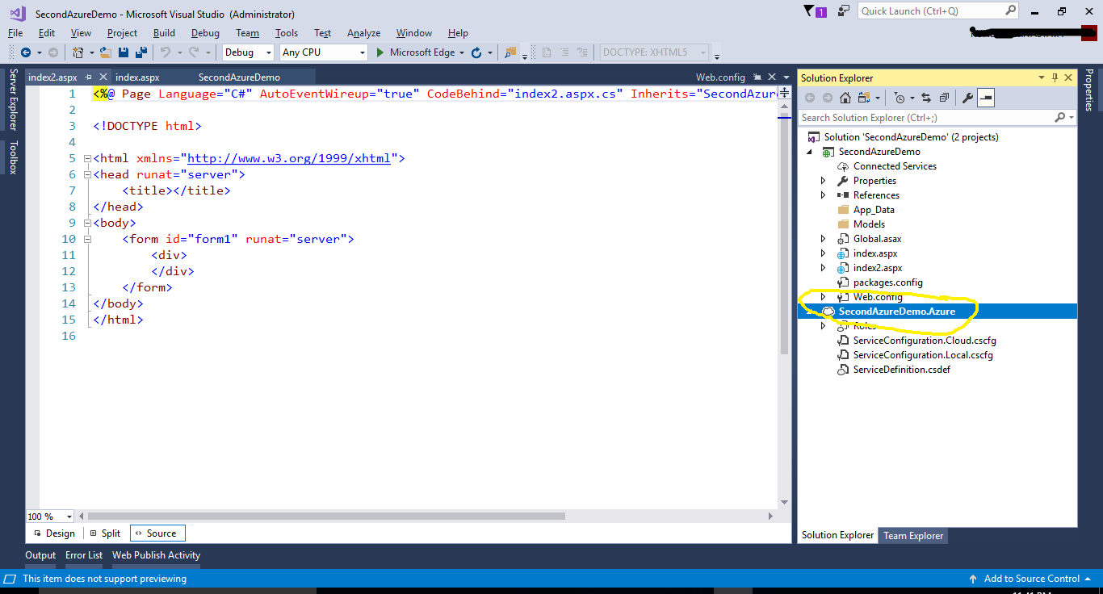Collapse the form element on line 10
This screenshot has width=1103, height=594.
[x=87, y=239]
